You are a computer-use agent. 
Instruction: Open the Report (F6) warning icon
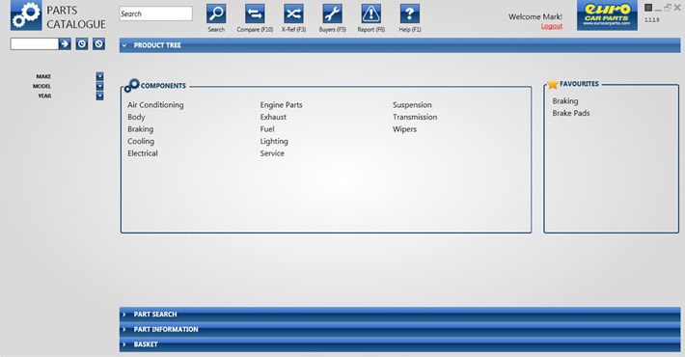[x=370, y=14]
